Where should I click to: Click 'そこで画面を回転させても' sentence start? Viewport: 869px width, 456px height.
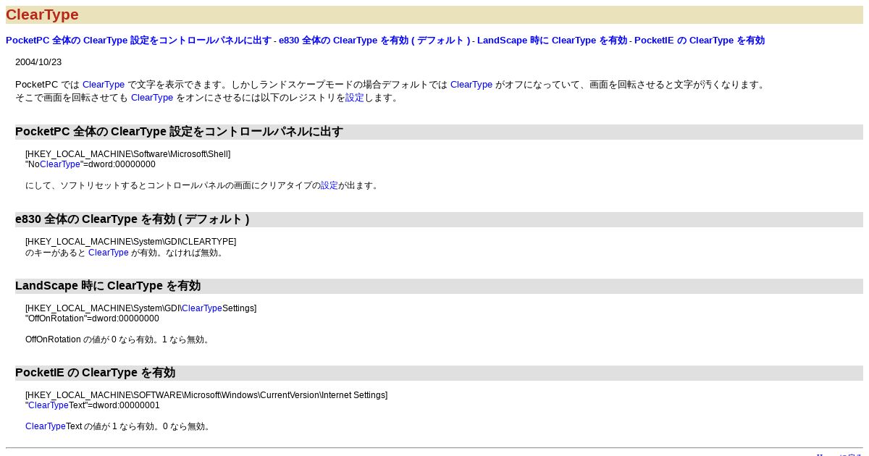click(72, 98)
